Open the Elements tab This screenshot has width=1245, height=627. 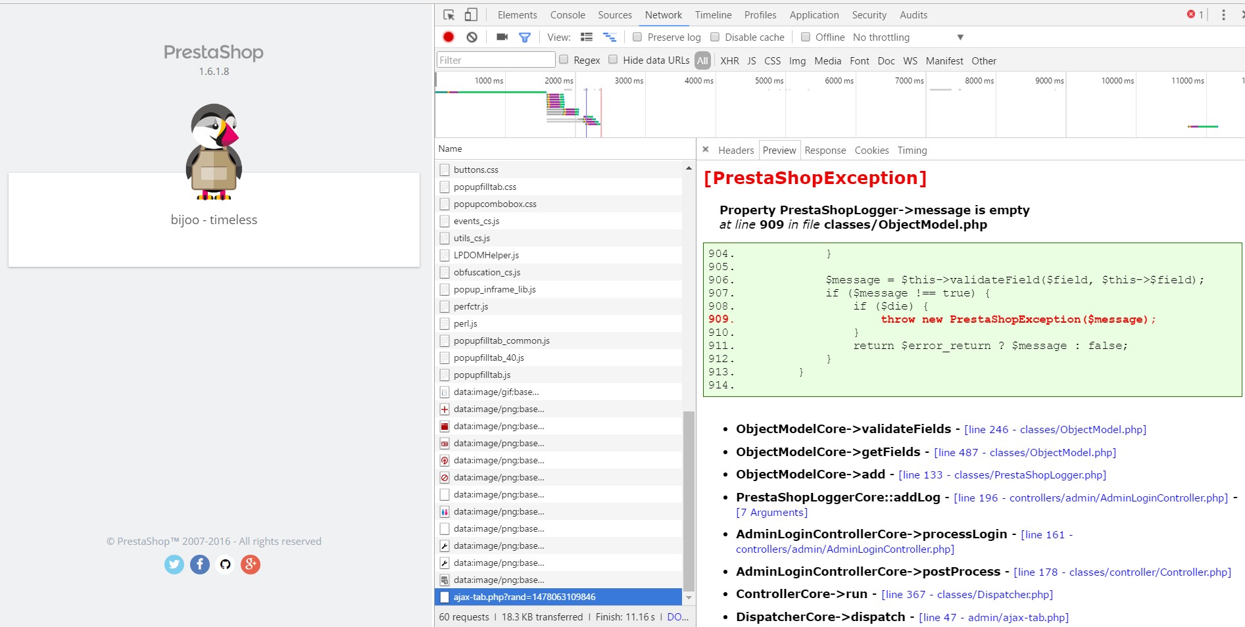coord(517,14)
